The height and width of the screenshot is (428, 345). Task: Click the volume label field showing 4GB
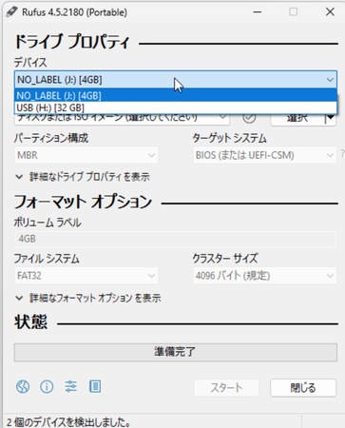click(176, 239)
